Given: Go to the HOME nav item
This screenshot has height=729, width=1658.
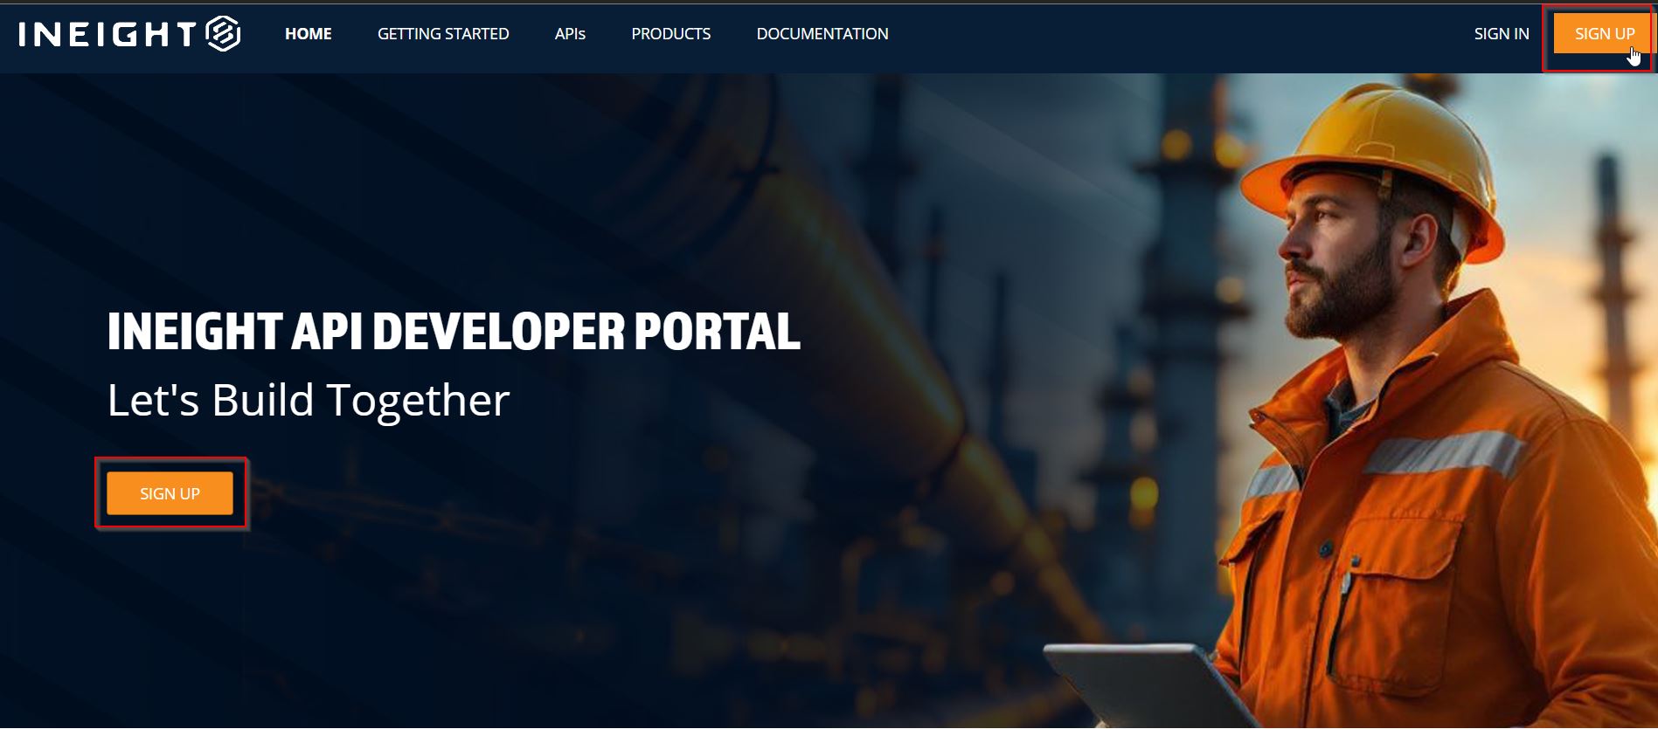Looking at the screenshot, I should click(x=308, y=34).
